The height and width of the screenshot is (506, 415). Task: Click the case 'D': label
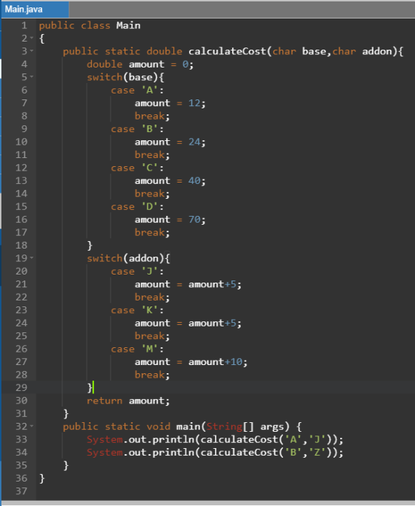coord(137,206)
